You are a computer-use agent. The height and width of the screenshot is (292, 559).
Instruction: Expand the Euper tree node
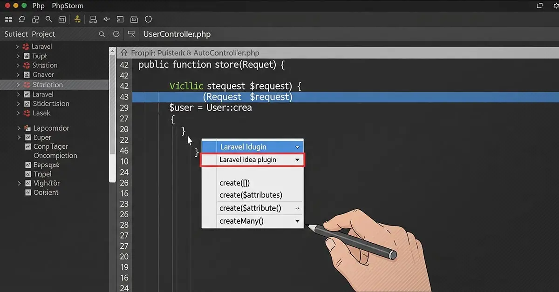pyautogui.click(x=19, y=137)
